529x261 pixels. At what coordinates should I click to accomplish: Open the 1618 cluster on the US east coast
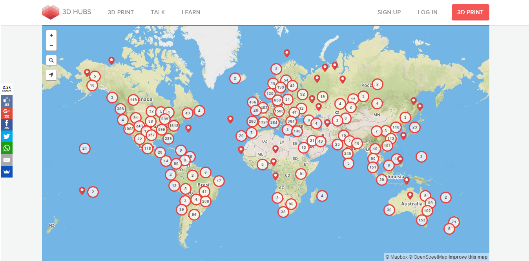click(173, 126)
